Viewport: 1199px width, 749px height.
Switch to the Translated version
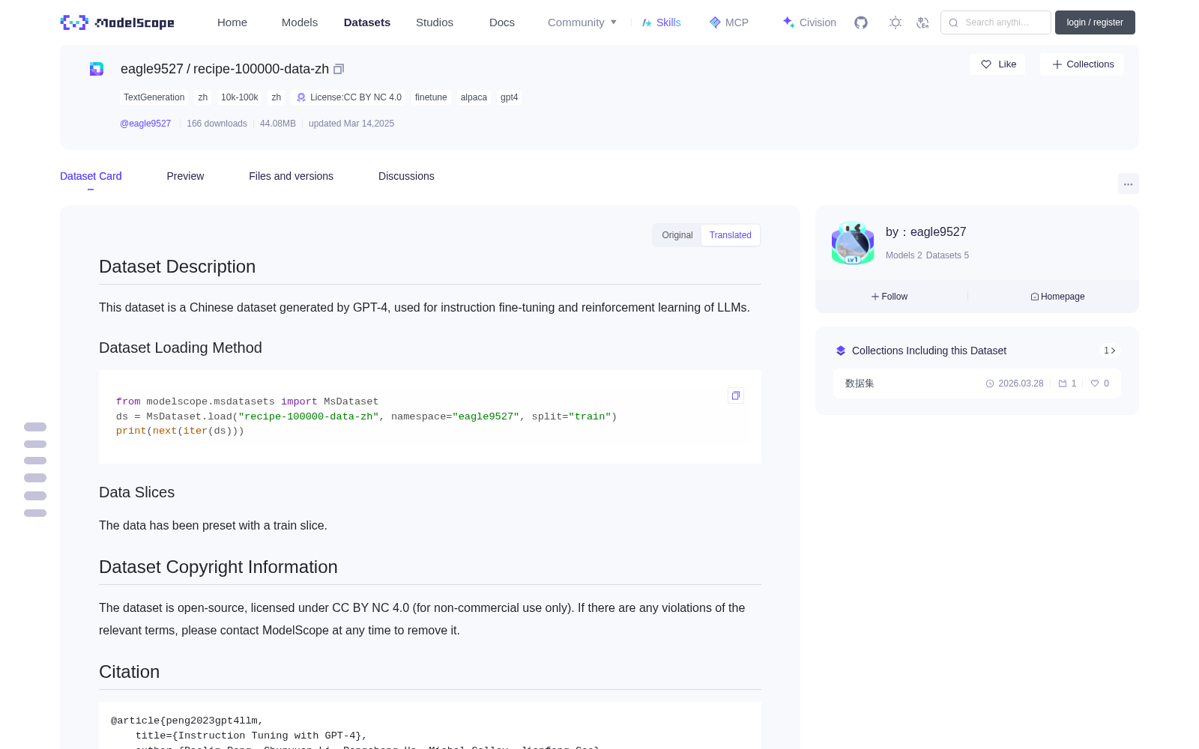point(731,235)
